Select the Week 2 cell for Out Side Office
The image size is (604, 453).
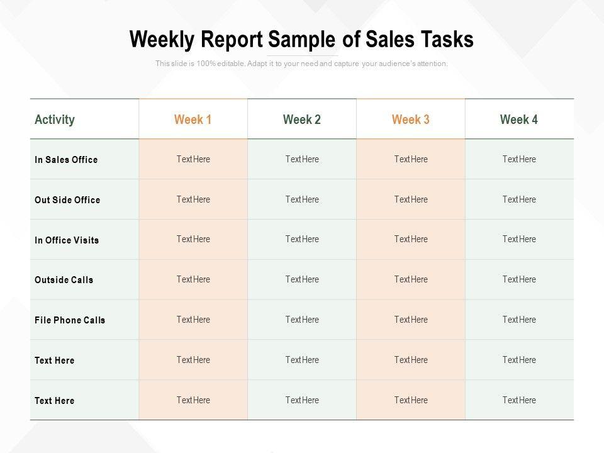click(x=302, y=199)
